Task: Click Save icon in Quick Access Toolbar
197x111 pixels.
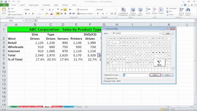Action: click(x=6, y=2)
